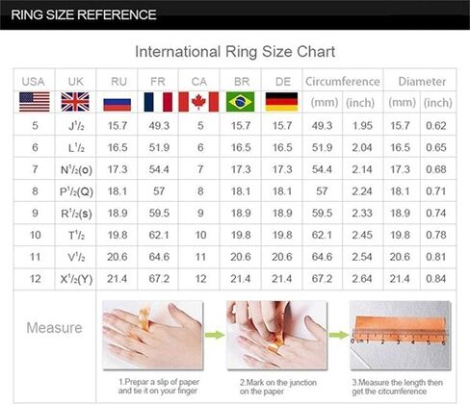This screenshot has height=405, width=470.
Task: Click the Circumference column header
Action: [343, 82]
